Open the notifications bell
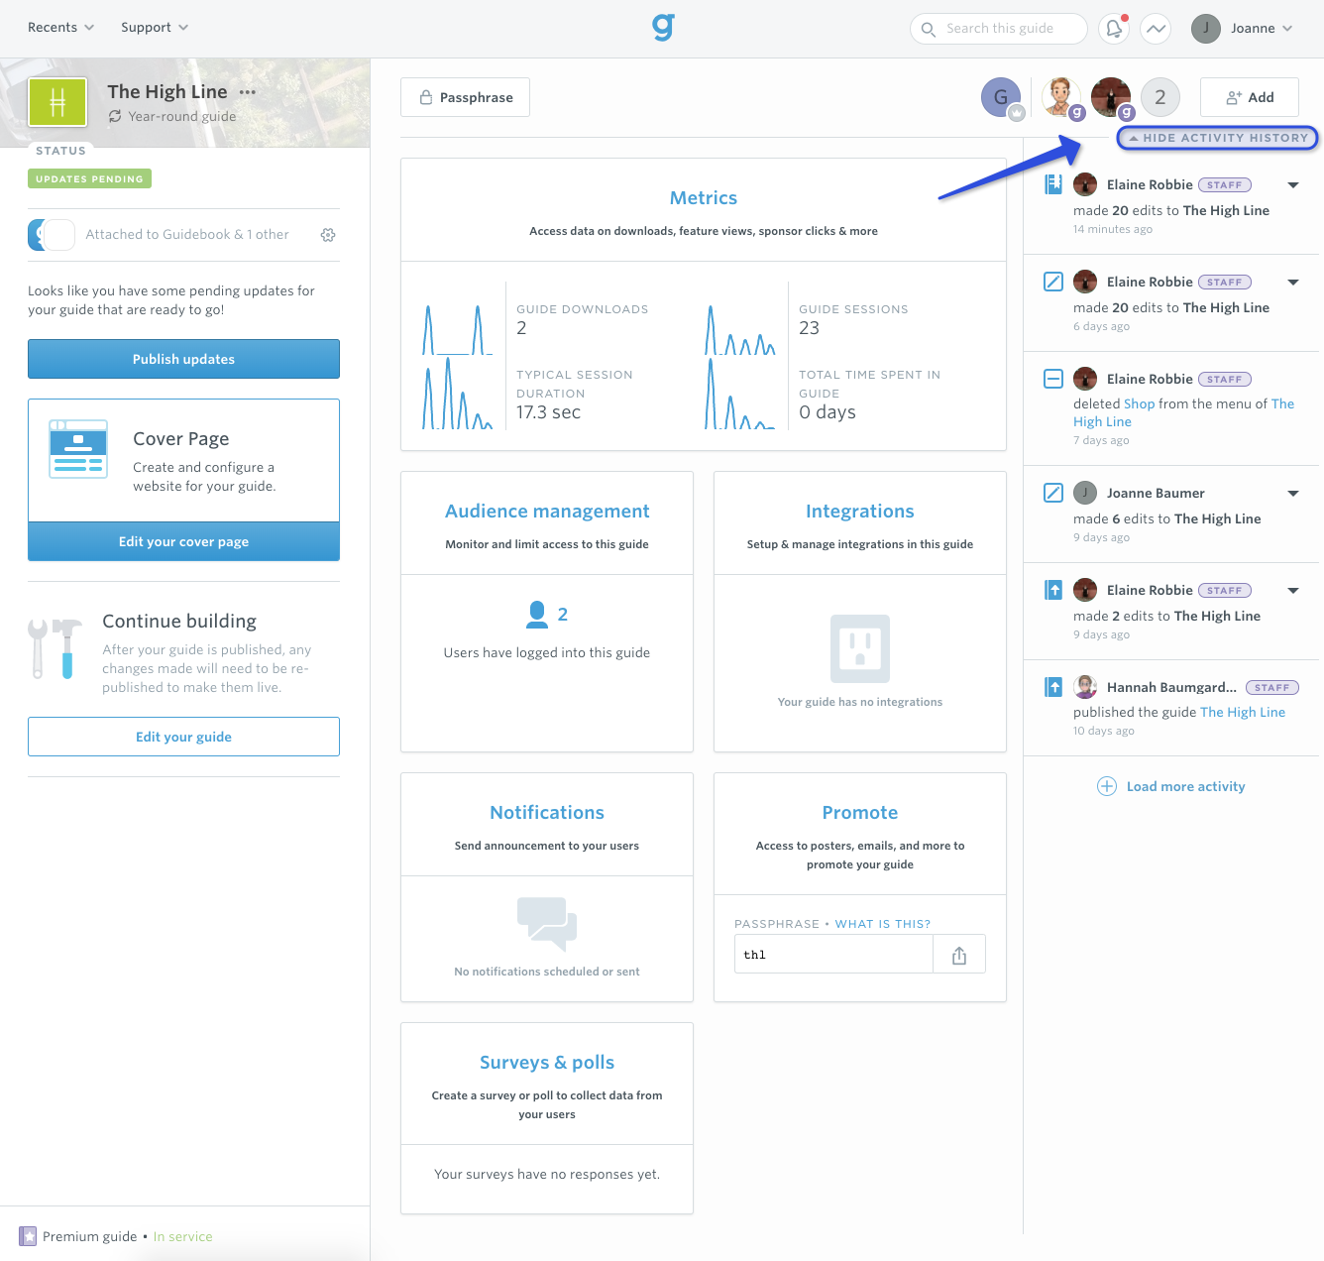Screen dimensions: 1324x1261 (1114, 29)
